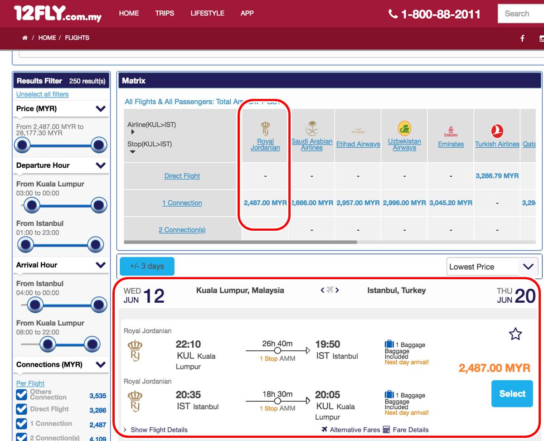Click the Uzbekistan Airways logo in the matrix
Image resolution: width=544 pixels, height=441 pixels.
pyautogui.click(x=404, y=129)
